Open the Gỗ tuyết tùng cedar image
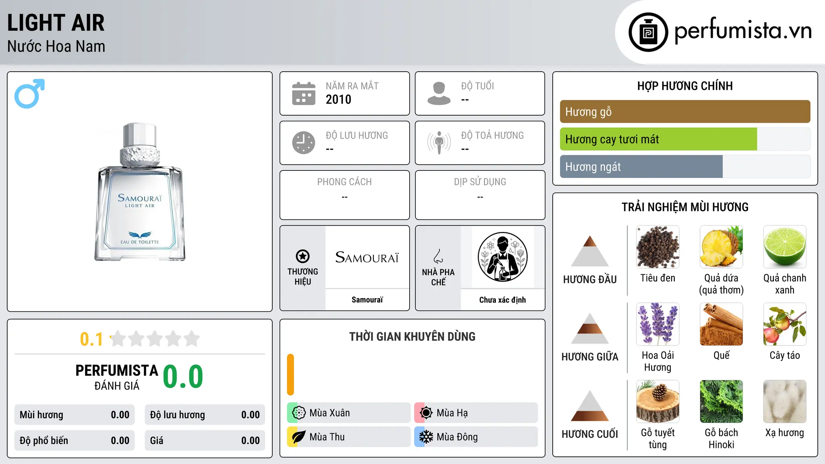 pyautogui.click(x=658, y=402)
